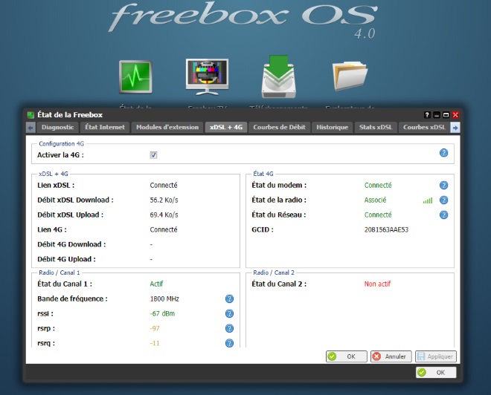491x395 pixels.
Task: Click help icon for État du modem
Action: point(443,186)
